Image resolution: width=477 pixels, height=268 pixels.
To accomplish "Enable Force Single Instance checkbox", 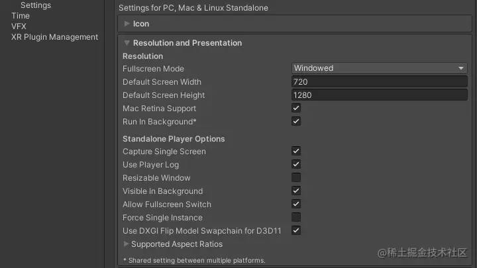I will (296, 218).
